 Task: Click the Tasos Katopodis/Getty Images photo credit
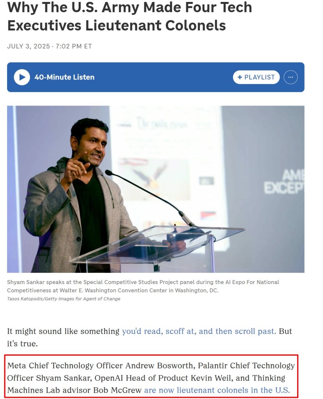click(64, 299)
